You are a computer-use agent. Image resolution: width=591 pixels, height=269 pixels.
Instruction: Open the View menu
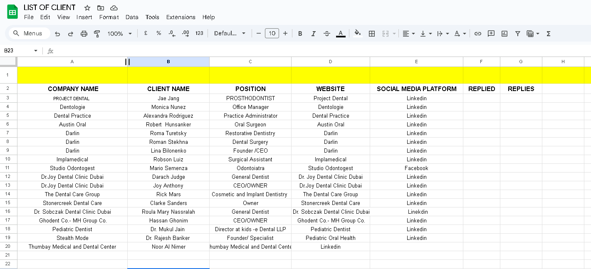click(x=64, y=17)
